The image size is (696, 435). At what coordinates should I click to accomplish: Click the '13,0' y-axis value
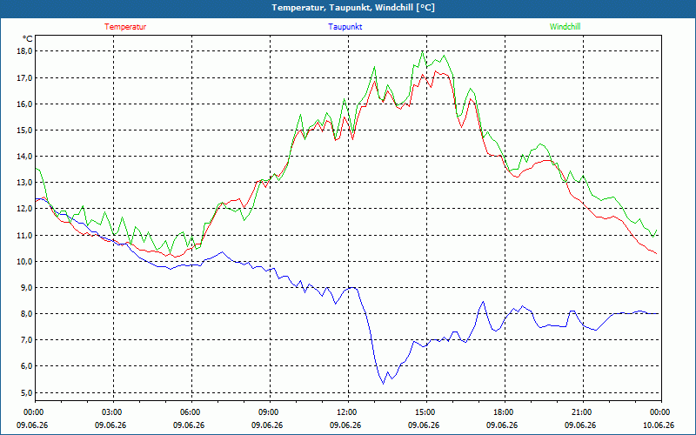[x=25, y=183]
